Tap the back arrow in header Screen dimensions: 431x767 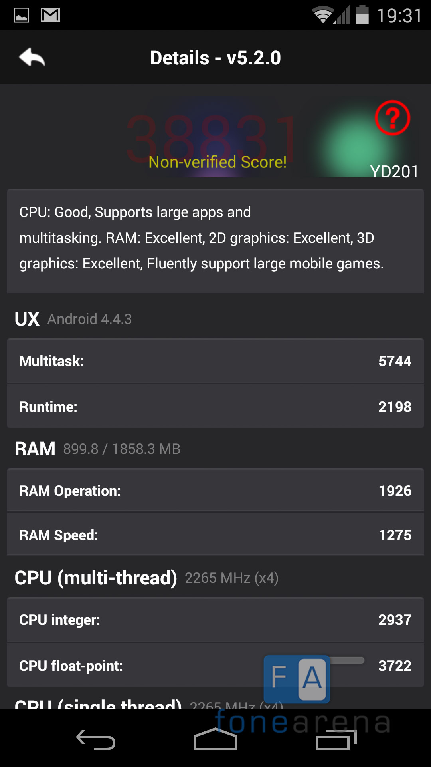(x=32, y=58)
